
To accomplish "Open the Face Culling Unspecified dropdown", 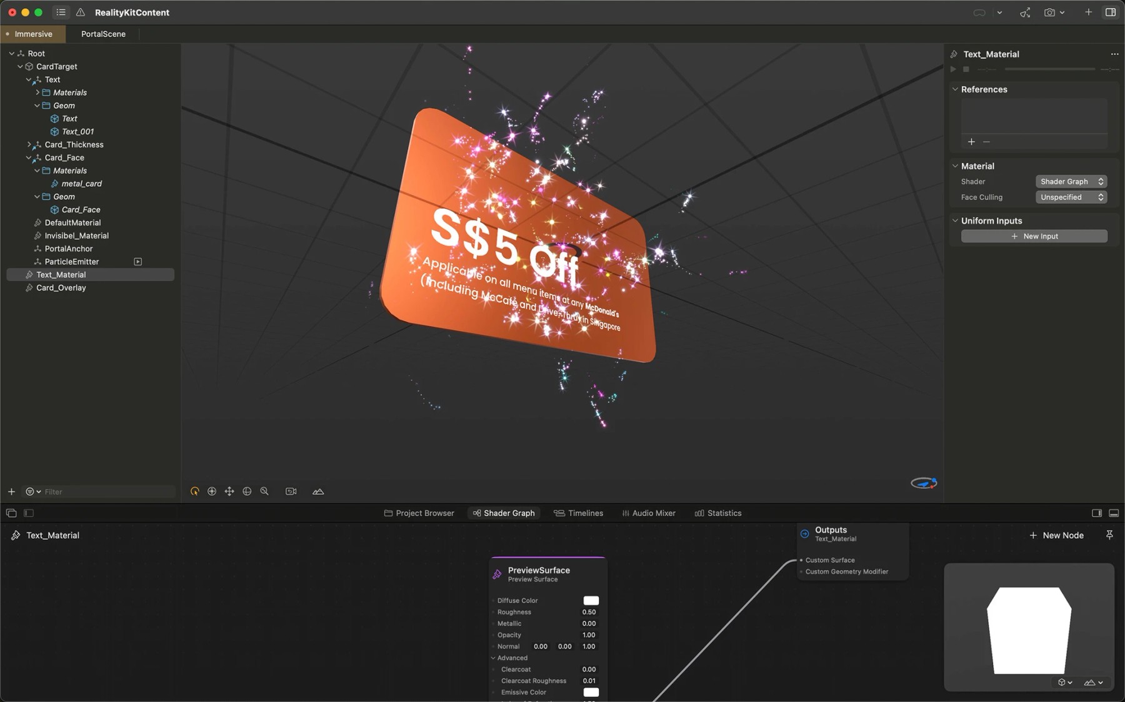I will pos(1071,197).
